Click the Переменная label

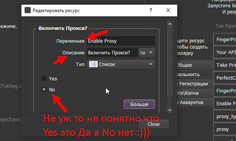coord(70,41)
